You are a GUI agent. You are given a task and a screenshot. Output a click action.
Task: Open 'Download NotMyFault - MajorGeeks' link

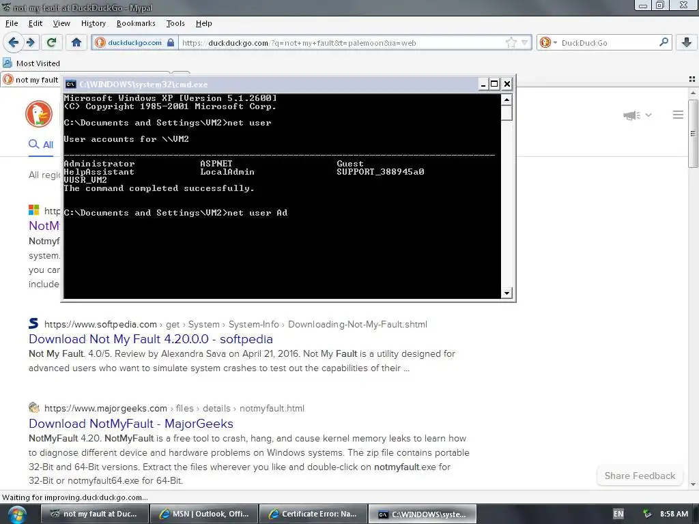(131, 424)
